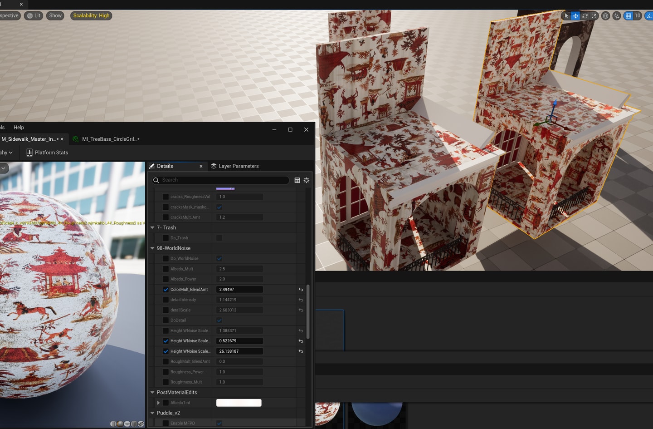Image resolution: width=653 pixels, height=429 pixels.
Task: Click the Height WNoise Scale field 26.138187
Action: tap(239, 351)
